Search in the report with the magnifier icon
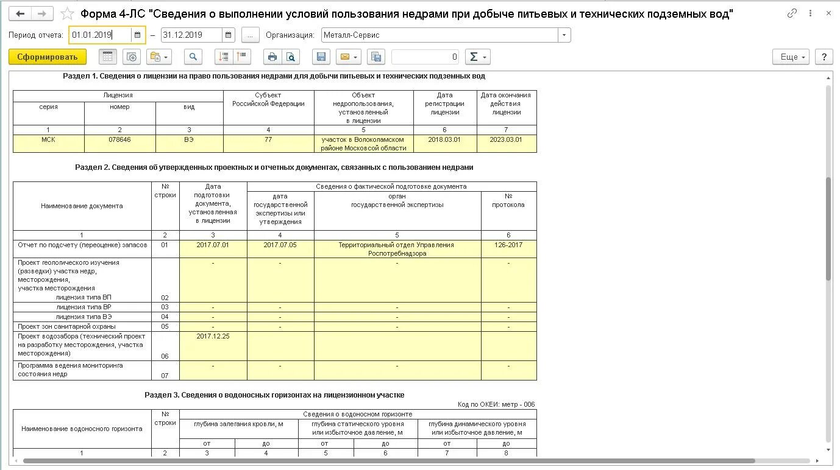 click(x=193, y=57)
